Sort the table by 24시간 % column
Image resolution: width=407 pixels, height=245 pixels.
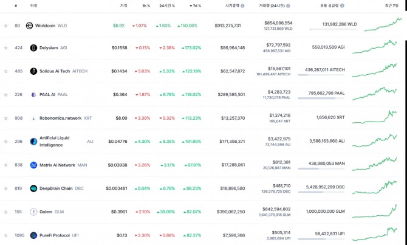pyautogui.click(x=166, y=5)
